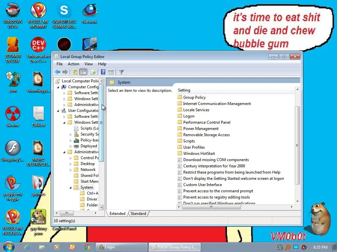Select the ShoppingC Flash desktop icon
The image size is (337, 252).
pos(13,151)
